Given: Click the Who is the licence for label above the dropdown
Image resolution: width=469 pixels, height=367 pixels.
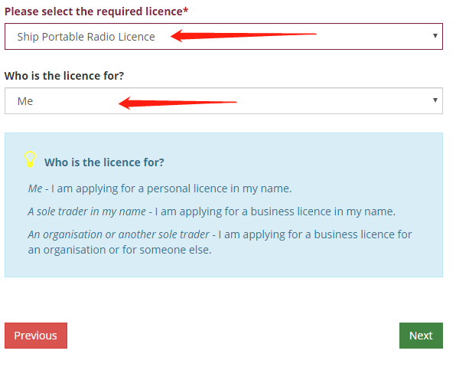Looking at the screenshot, I should [64, 76].
